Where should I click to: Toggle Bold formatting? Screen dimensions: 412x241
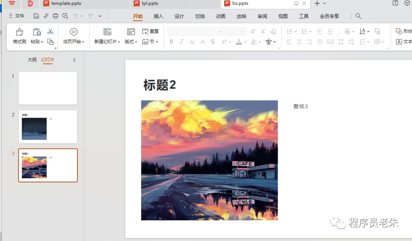coord(171,42)
